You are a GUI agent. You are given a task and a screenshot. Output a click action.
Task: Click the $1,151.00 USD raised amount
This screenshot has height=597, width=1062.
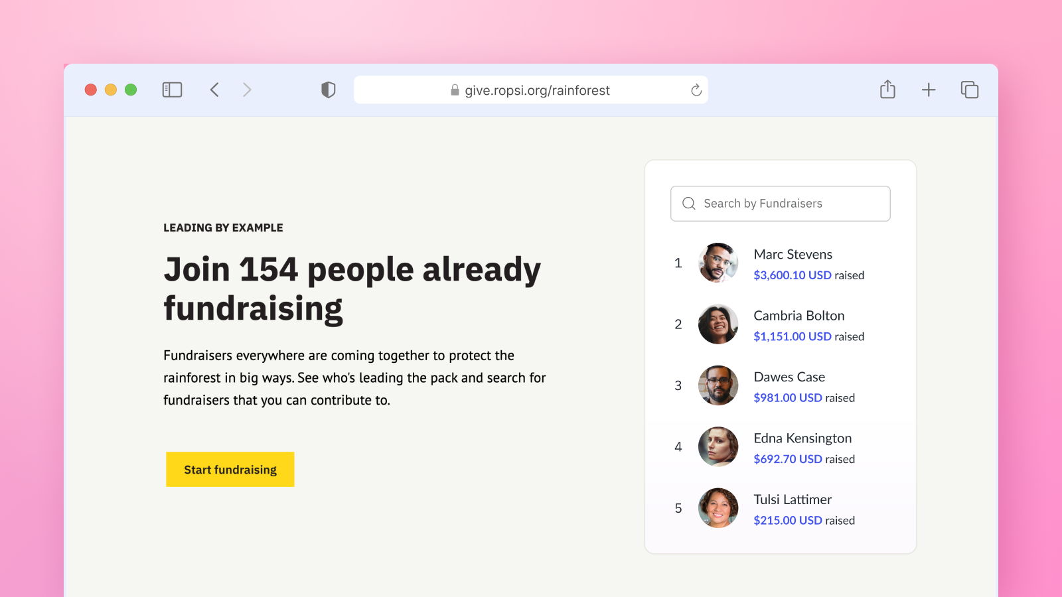[792, 336]
